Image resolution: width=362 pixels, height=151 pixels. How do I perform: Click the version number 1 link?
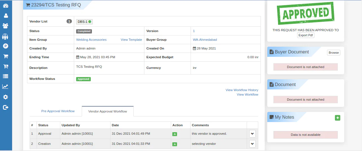tap(194, 31)
